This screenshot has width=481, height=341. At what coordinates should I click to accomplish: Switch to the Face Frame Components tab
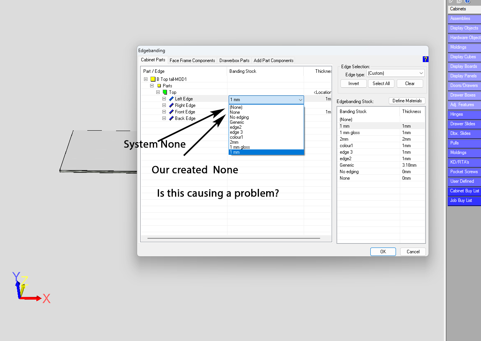coord(192,61)
